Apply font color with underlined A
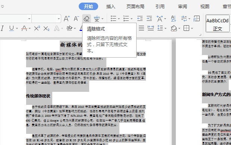Image resolution: width=231 pixels, height=145 pixels. click(81, 28)
